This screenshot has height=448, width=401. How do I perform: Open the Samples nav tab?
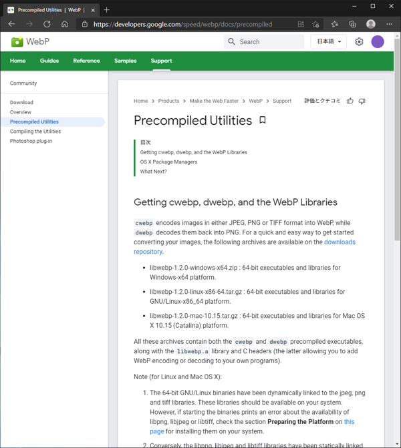tap(125, 61)
